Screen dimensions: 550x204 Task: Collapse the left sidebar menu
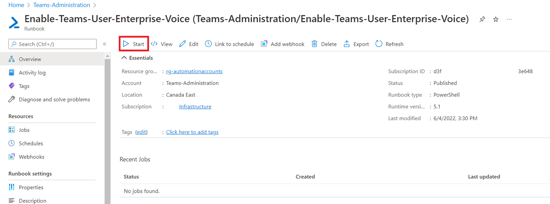(104, 44)
